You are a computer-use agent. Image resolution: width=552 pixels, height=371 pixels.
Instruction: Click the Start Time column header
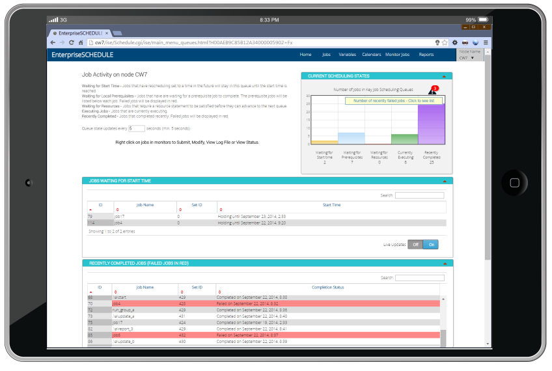click(331, 205)
